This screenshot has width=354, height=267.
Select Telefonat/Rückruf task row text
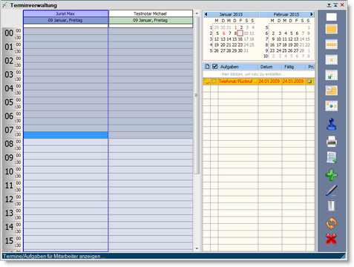(x=237, y=82)
